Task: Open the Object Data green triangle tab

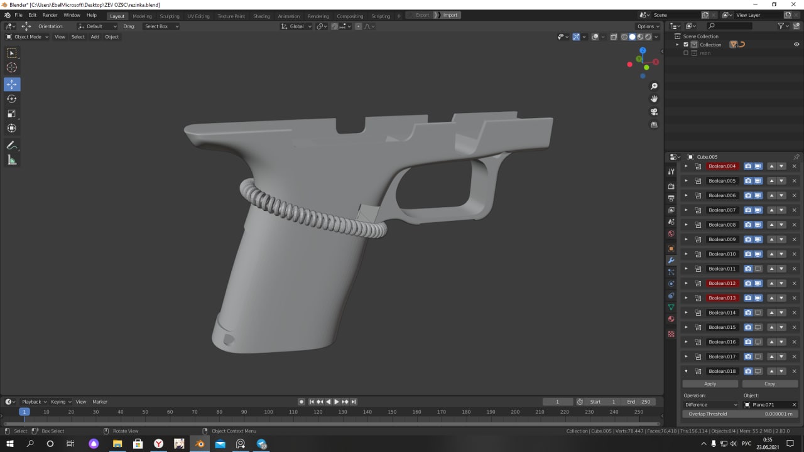Action: click(671, 307)
